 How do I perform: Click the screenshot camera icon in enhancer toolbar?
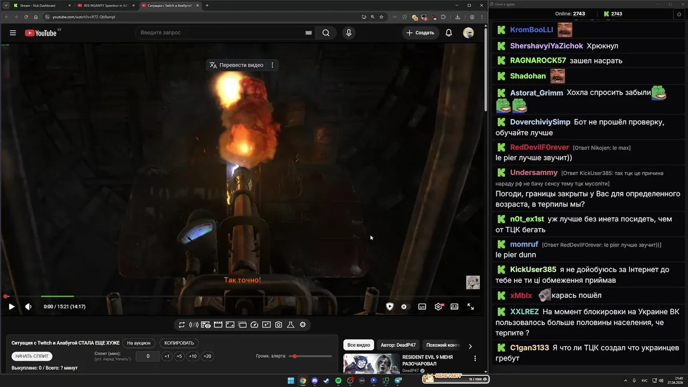click(278, 325)
